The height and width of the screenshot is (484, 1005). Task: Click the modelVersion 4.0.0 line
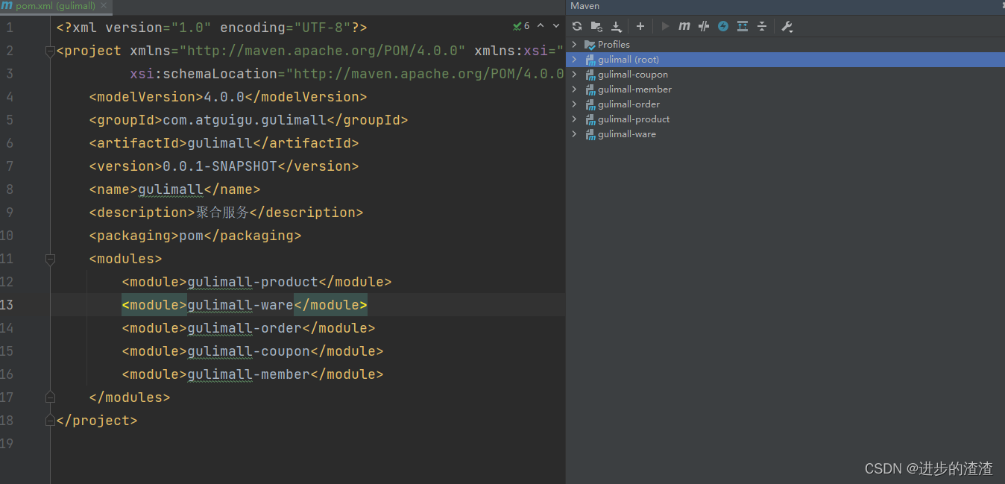(x=228, y=97)
